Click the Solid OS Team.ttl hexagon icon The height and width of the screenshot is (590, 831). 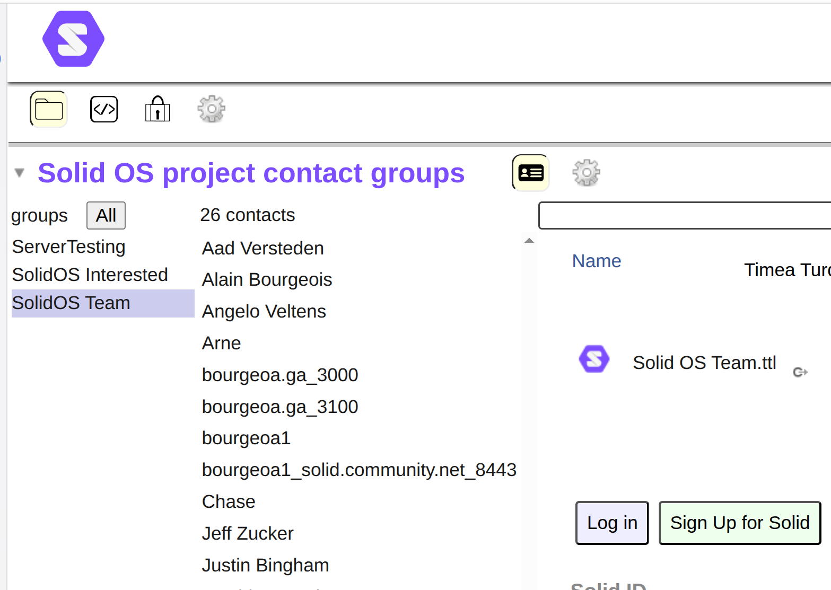click(x=594, y=359)
